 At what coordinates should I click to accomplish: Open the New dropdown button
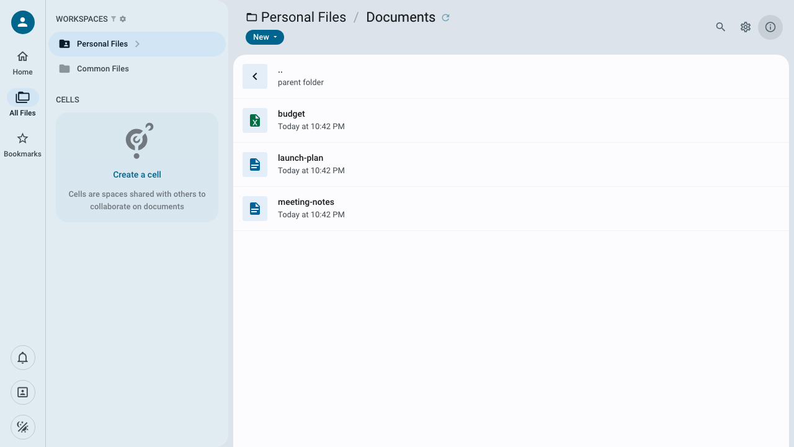(x=265, y=37)
